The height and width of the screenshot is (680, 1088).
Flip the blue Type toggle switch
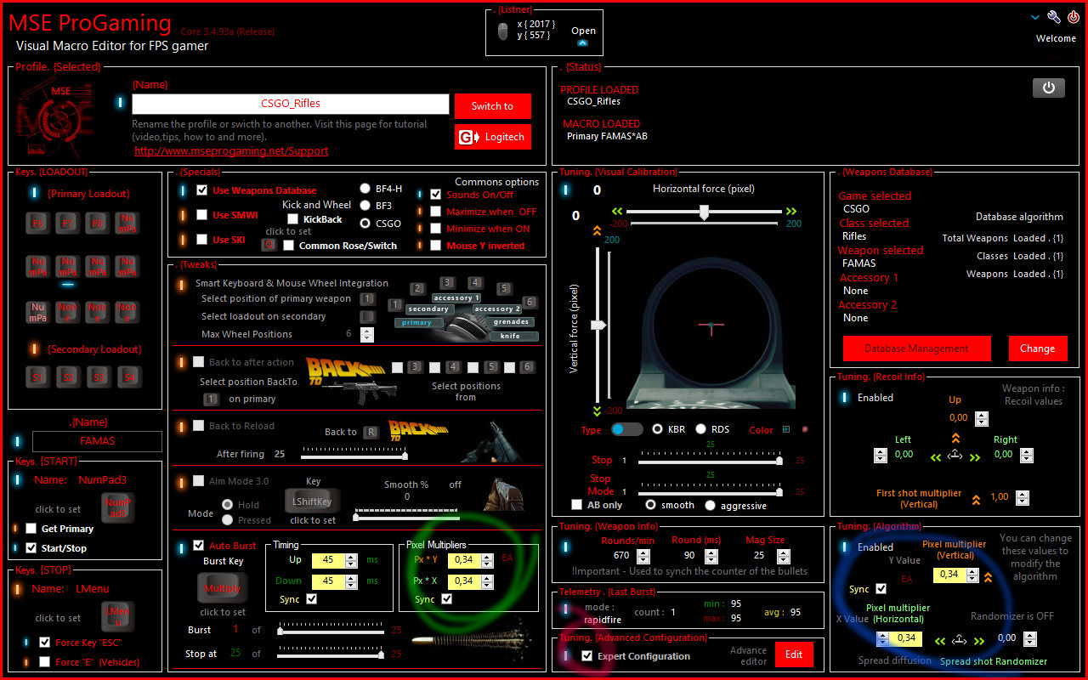coord(627,429)
